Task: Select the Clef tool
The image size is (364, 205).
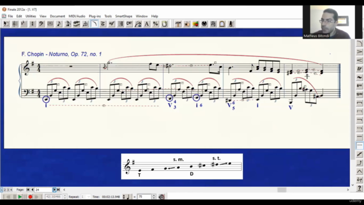Action: [x=42, y=24]
